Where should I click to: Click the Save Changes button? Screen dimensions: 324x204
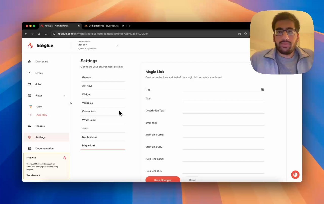[x=163, y=180]
